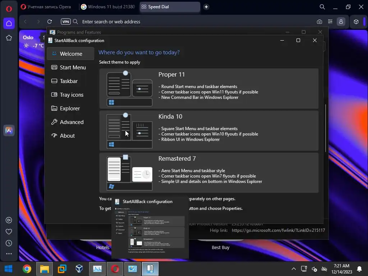Image resolution: width=368 pixels, height=276 pixels.
Task: Expand the hidden tray icons chevron
Action: point(294,269)
